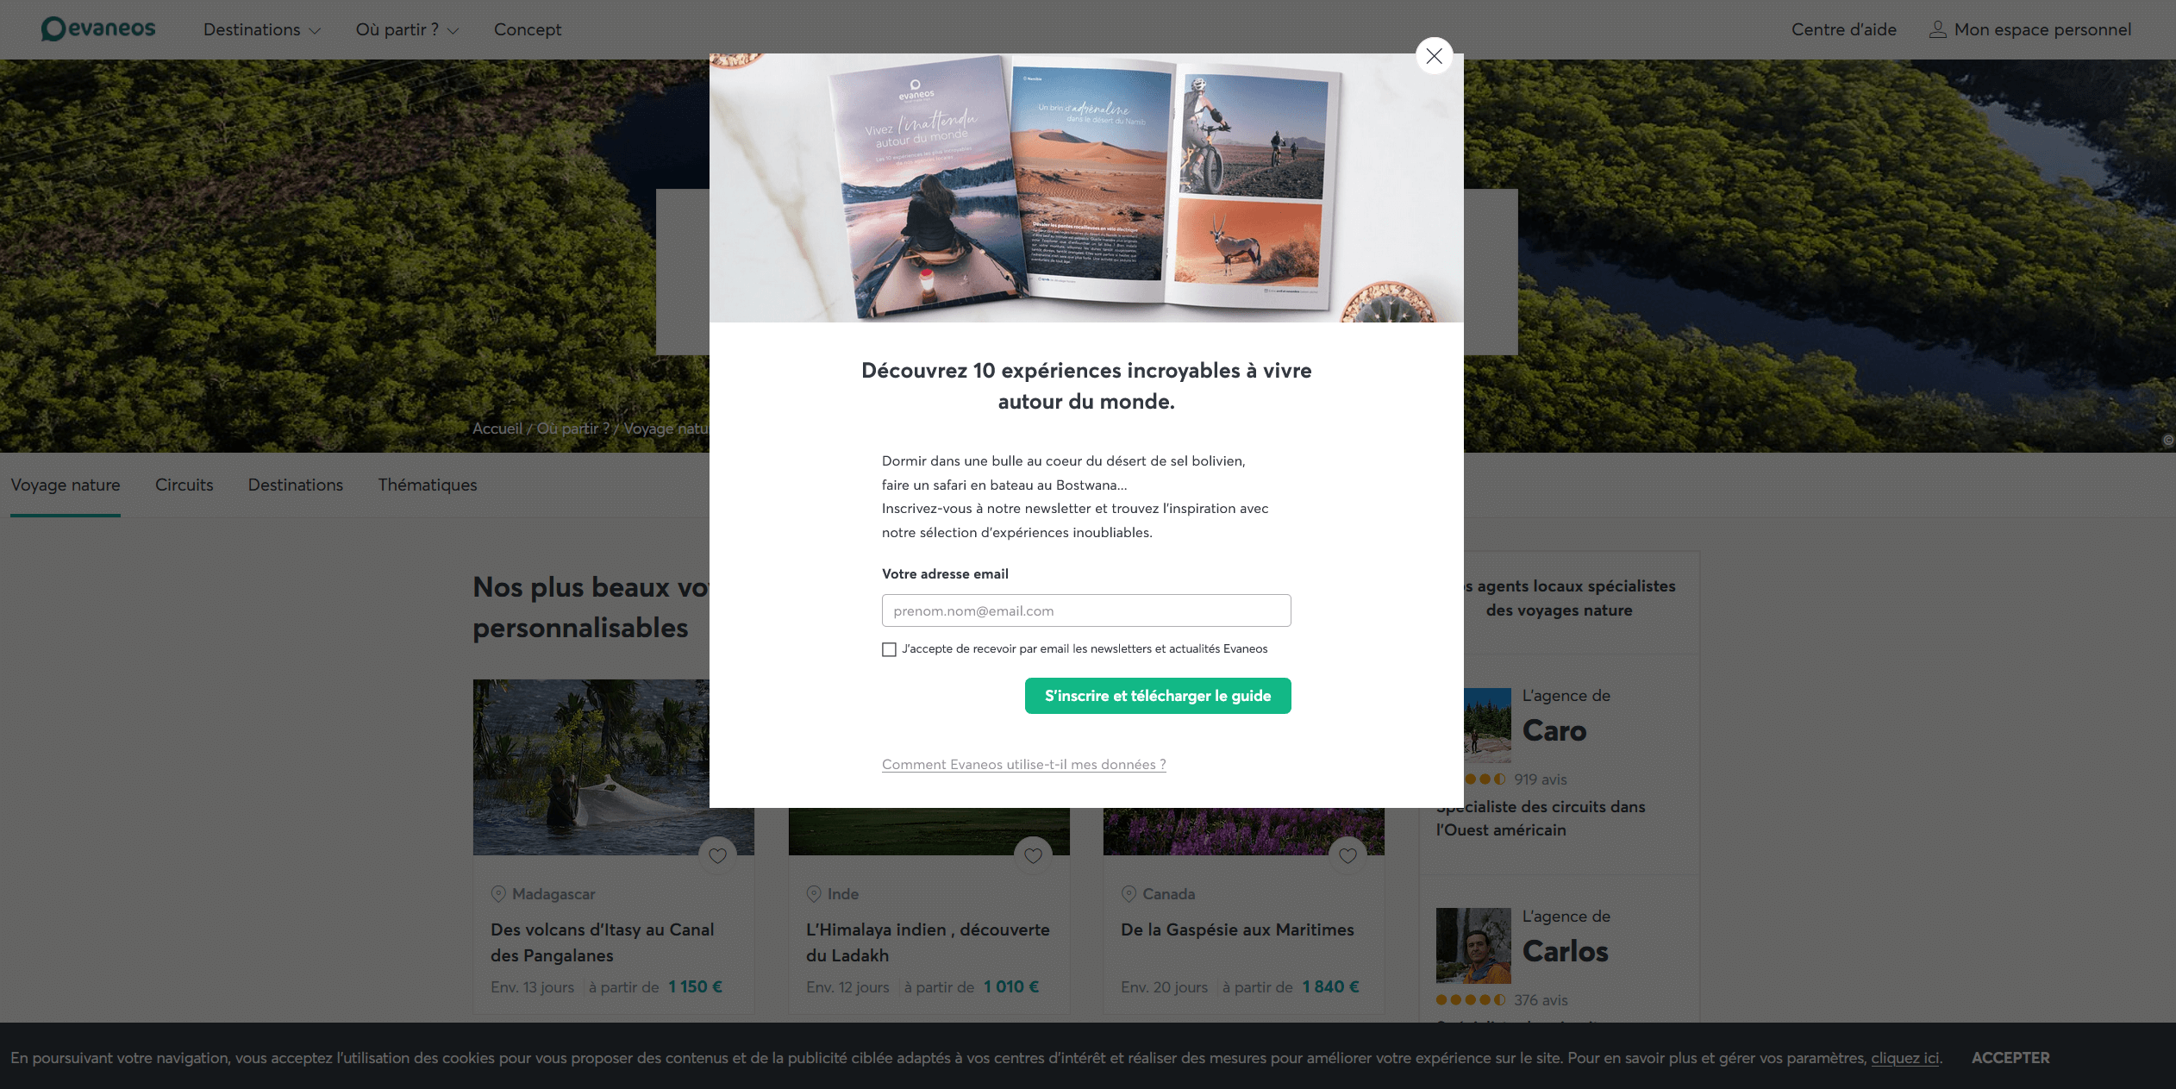
Task: Click the location pin next to Canada
Action: [1129, 894]
